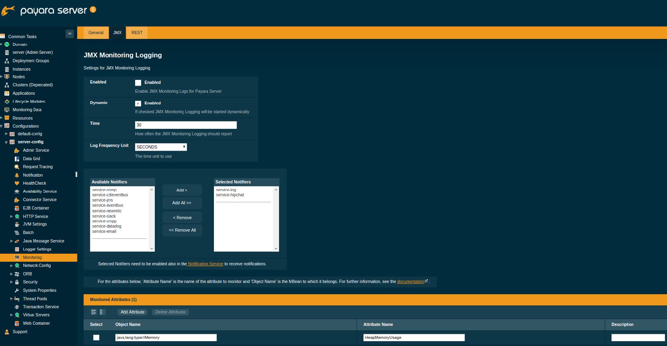Click the Monitoring Data icon
This screenshot has width=667, height=346.
7,110
